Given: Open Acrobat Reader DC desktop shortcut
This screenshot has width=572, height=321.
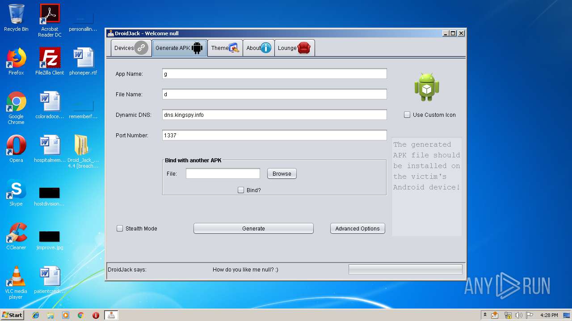Looking at the screenshot, I should (x=50, y=21).
